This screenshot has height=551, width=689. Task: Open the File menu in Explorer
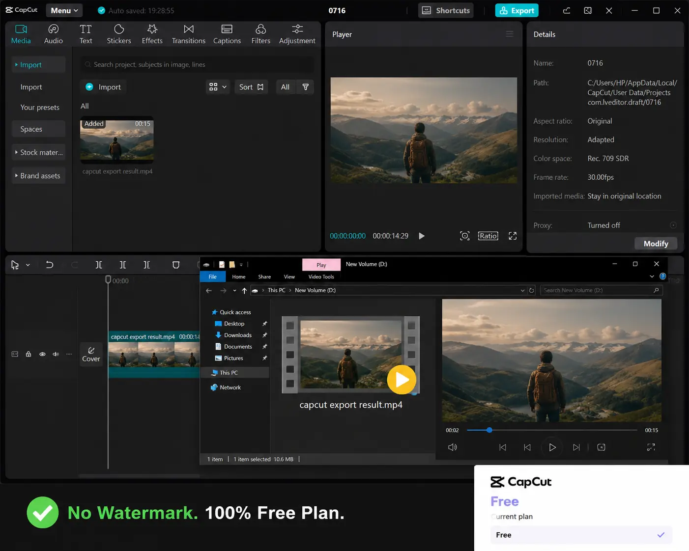click(212, 277)
